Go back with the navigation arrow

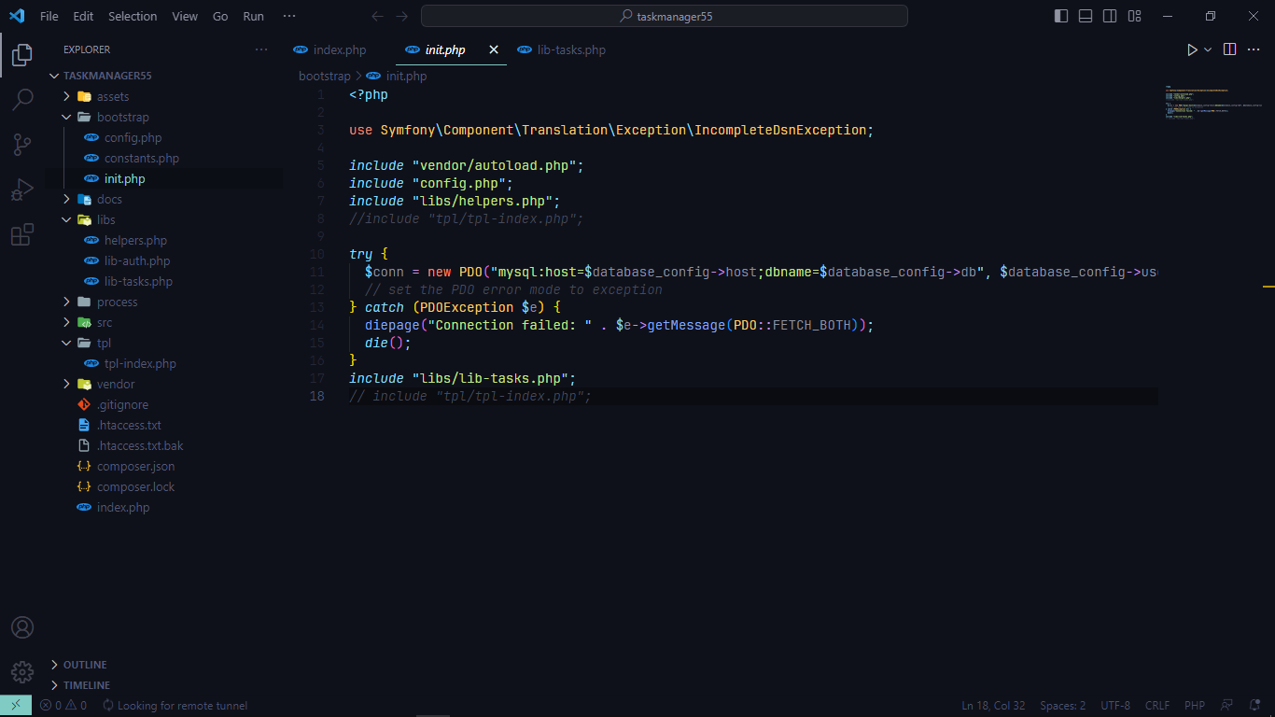[377, 16]
